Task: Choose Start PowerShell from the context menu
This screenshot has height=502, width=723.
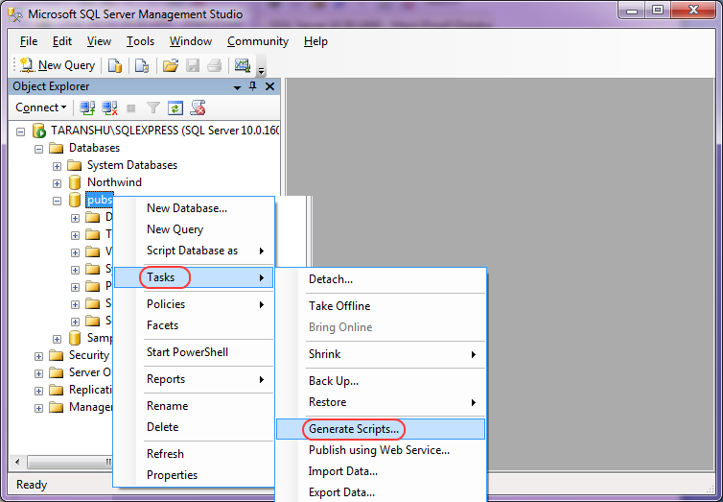Action: click(x=194, y=352)
